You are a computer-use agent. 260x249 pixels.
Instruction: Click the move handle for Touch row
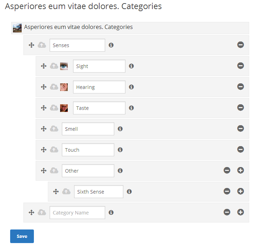tap(44, 150)
